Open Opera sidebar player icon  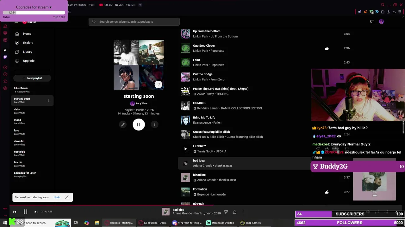coord(5,67)
